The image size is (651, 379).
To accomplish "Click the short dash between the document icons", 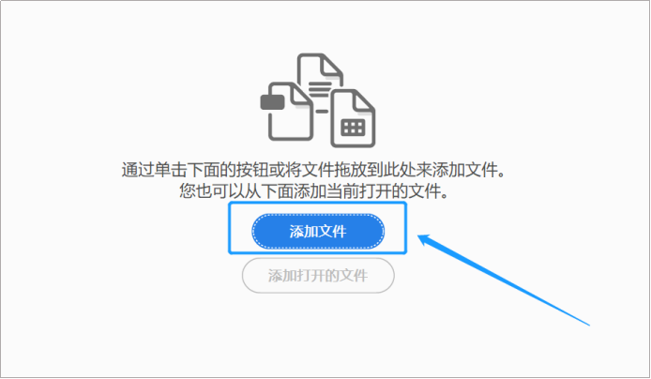I will pyautogui.click(x=322, y=111).
